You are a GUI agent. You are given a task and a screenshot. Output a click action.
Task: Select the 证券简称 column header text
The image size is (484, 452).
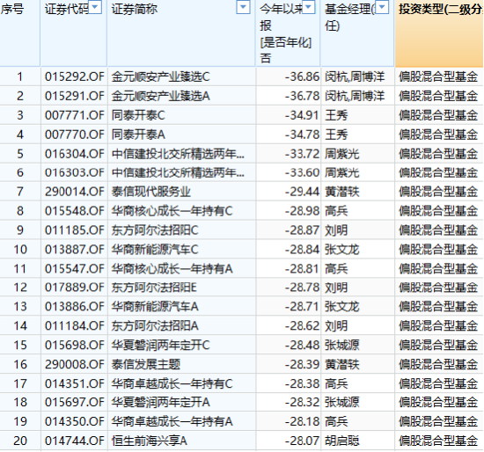click(x=135, y=10)
